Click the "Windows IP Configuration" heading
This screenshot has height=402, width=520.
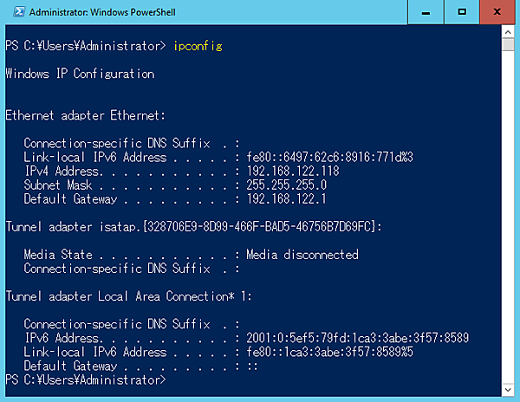point(80,74)
